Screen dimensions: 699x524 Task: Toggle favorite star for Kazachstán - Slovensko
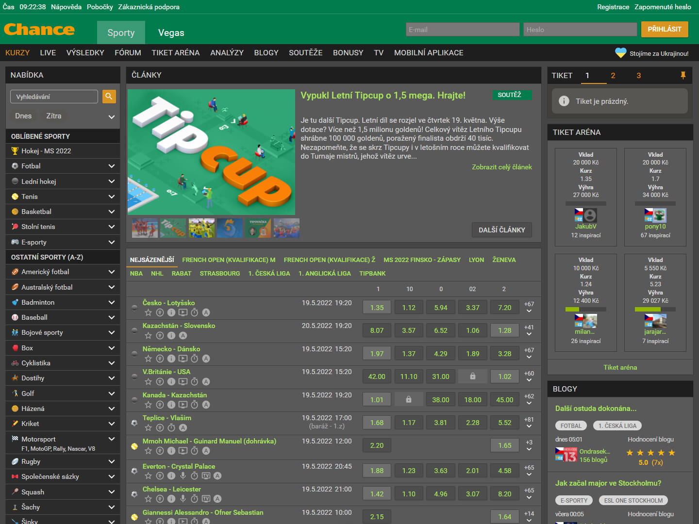point(148,335)
